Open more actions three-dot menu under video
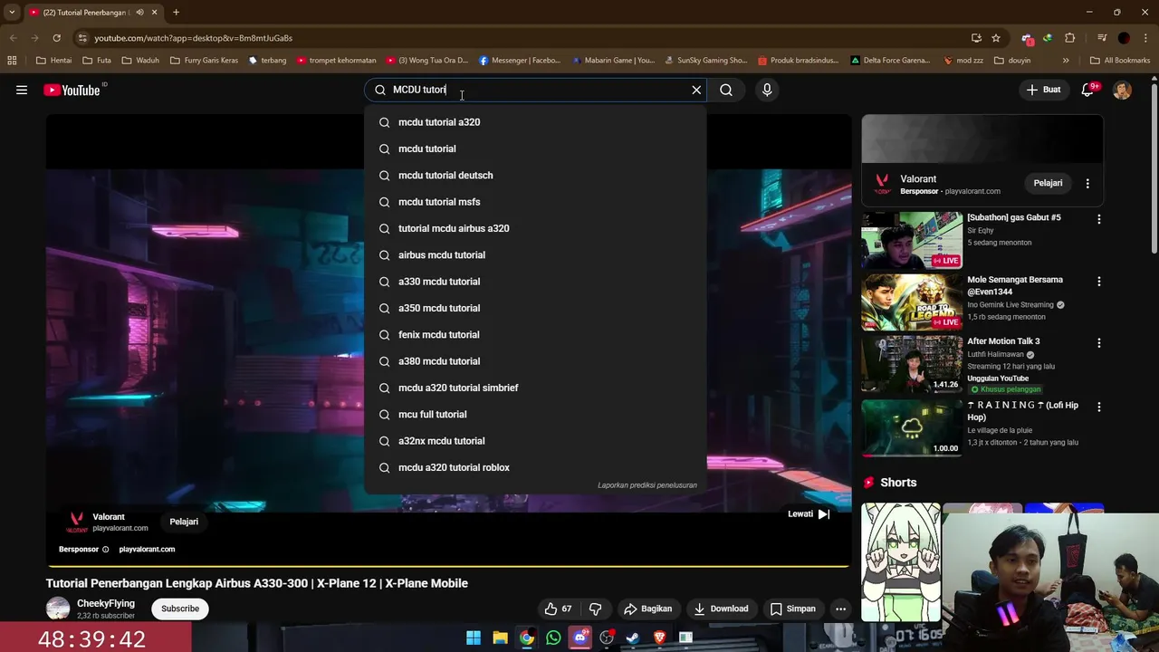1159x652 pixels. pos(841,609)
